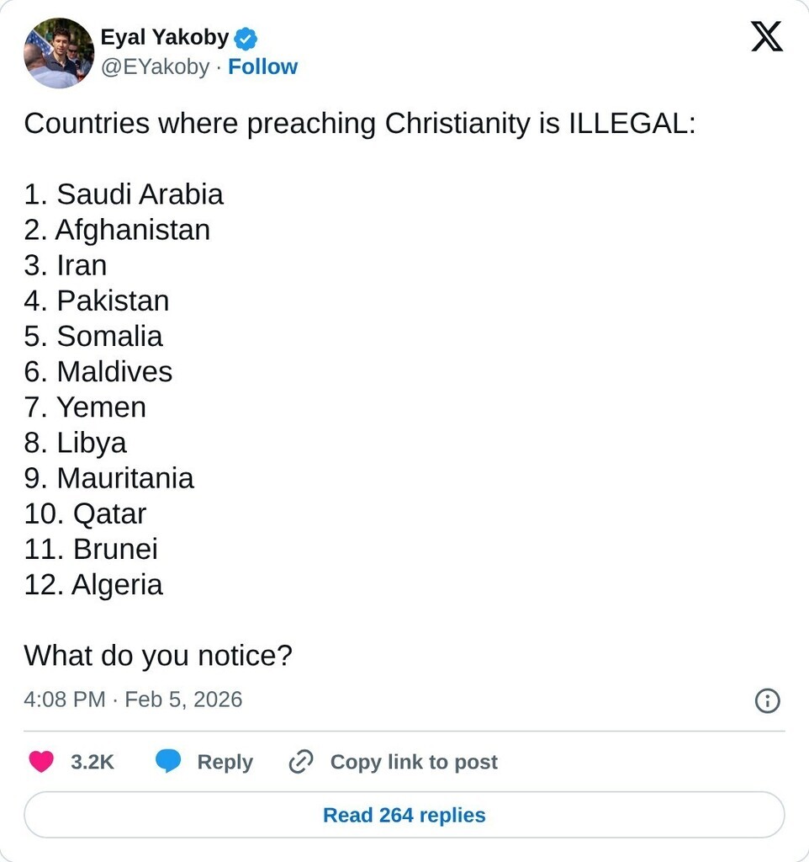Like the post with heart icon

41,762
